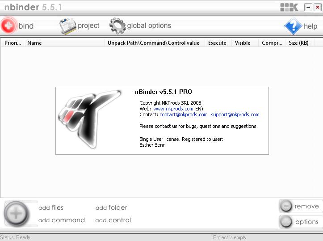Click the remove button label

(307, 206)
